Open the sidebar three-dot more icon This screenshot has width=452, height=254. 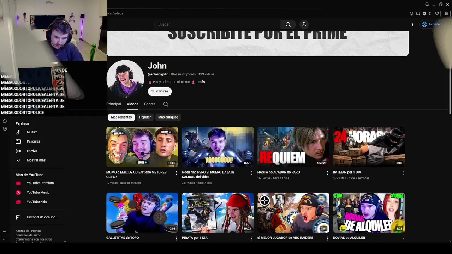5,239
